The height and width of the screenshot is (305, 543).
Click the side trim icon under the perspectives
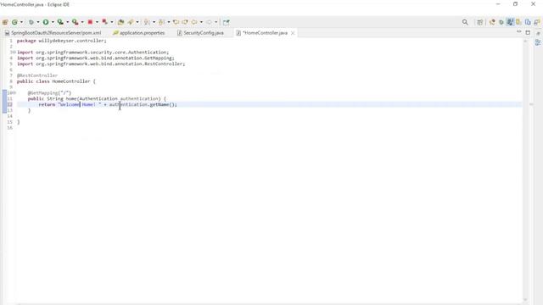click(x=538, y=42)
